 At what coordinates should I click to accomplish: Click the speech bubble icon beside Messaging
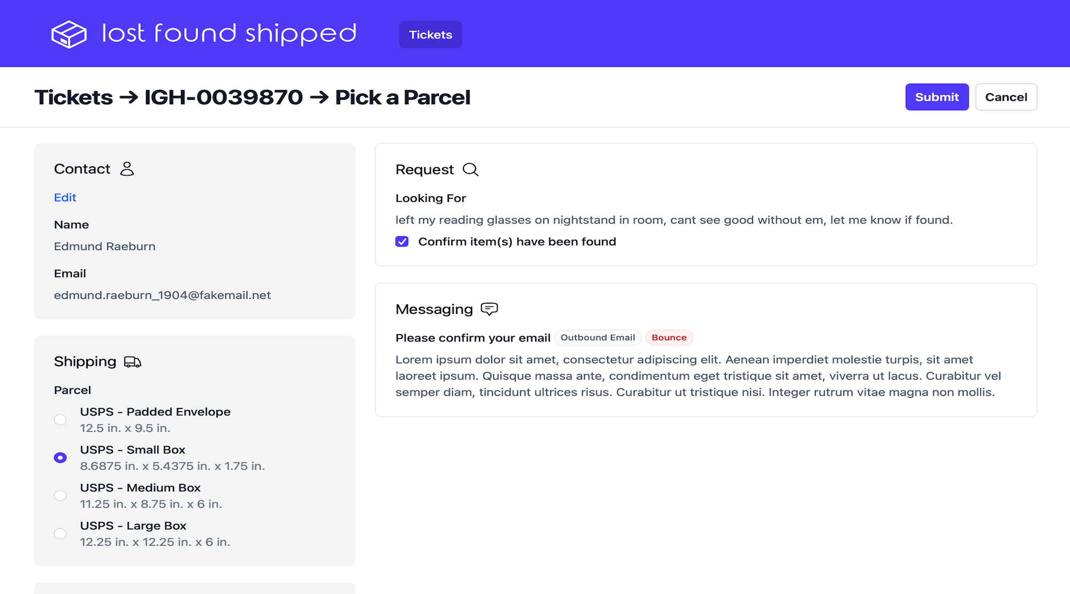(x=489, y=309)
